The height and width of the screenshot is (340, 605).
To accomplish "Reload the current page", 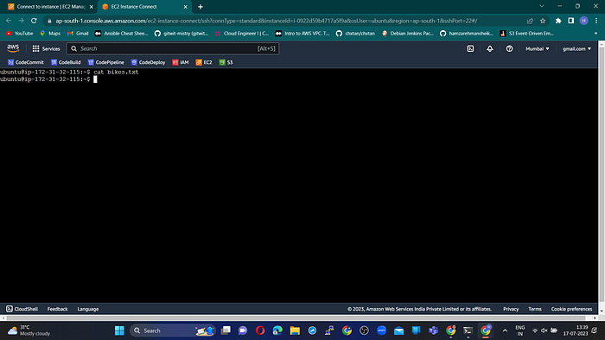I will coord(34,21).
